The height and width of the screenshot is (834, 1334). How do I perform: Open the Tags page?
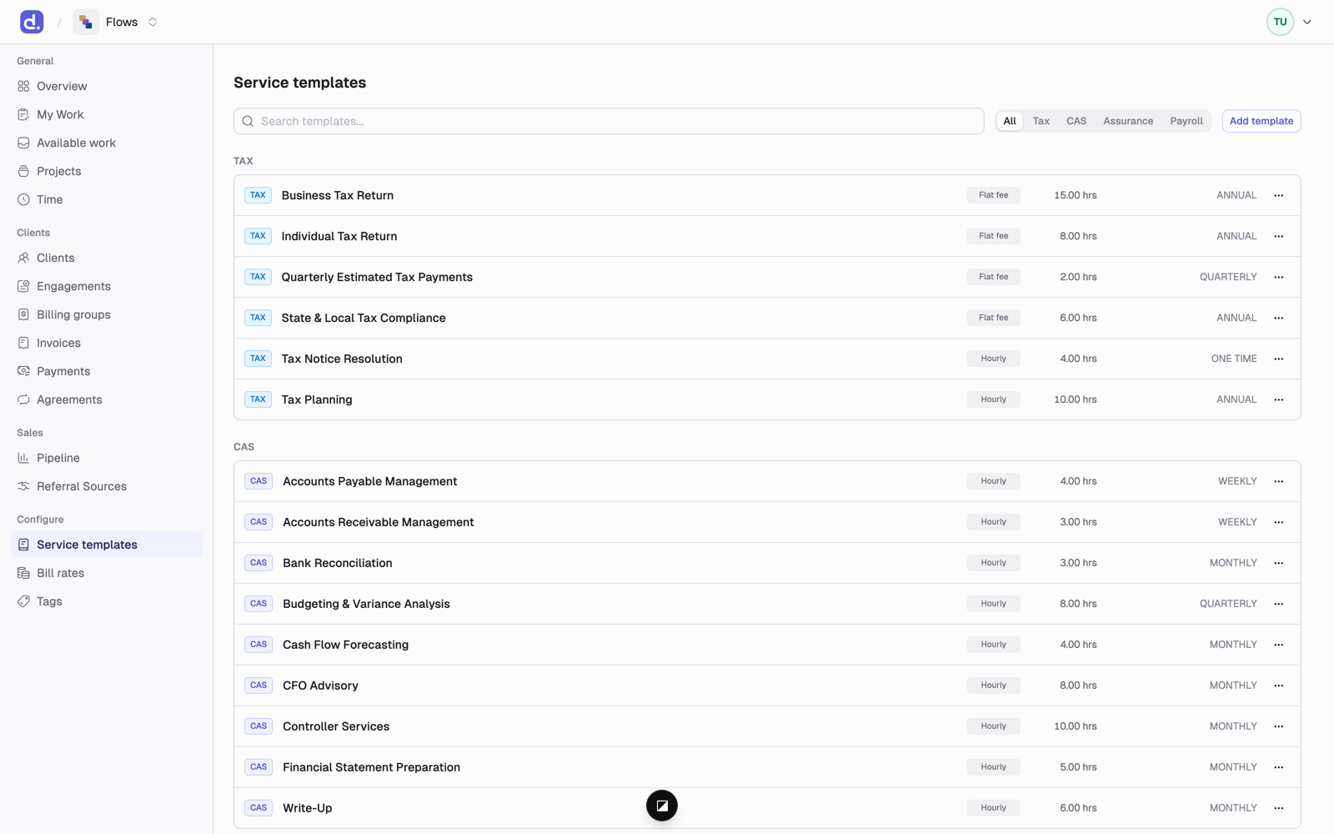click(x=107, y=601)
